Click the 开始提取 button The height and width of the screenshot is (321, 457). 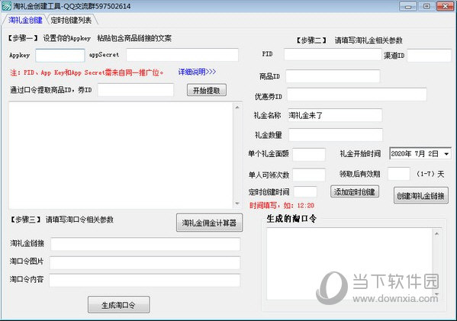coord(207,90)
